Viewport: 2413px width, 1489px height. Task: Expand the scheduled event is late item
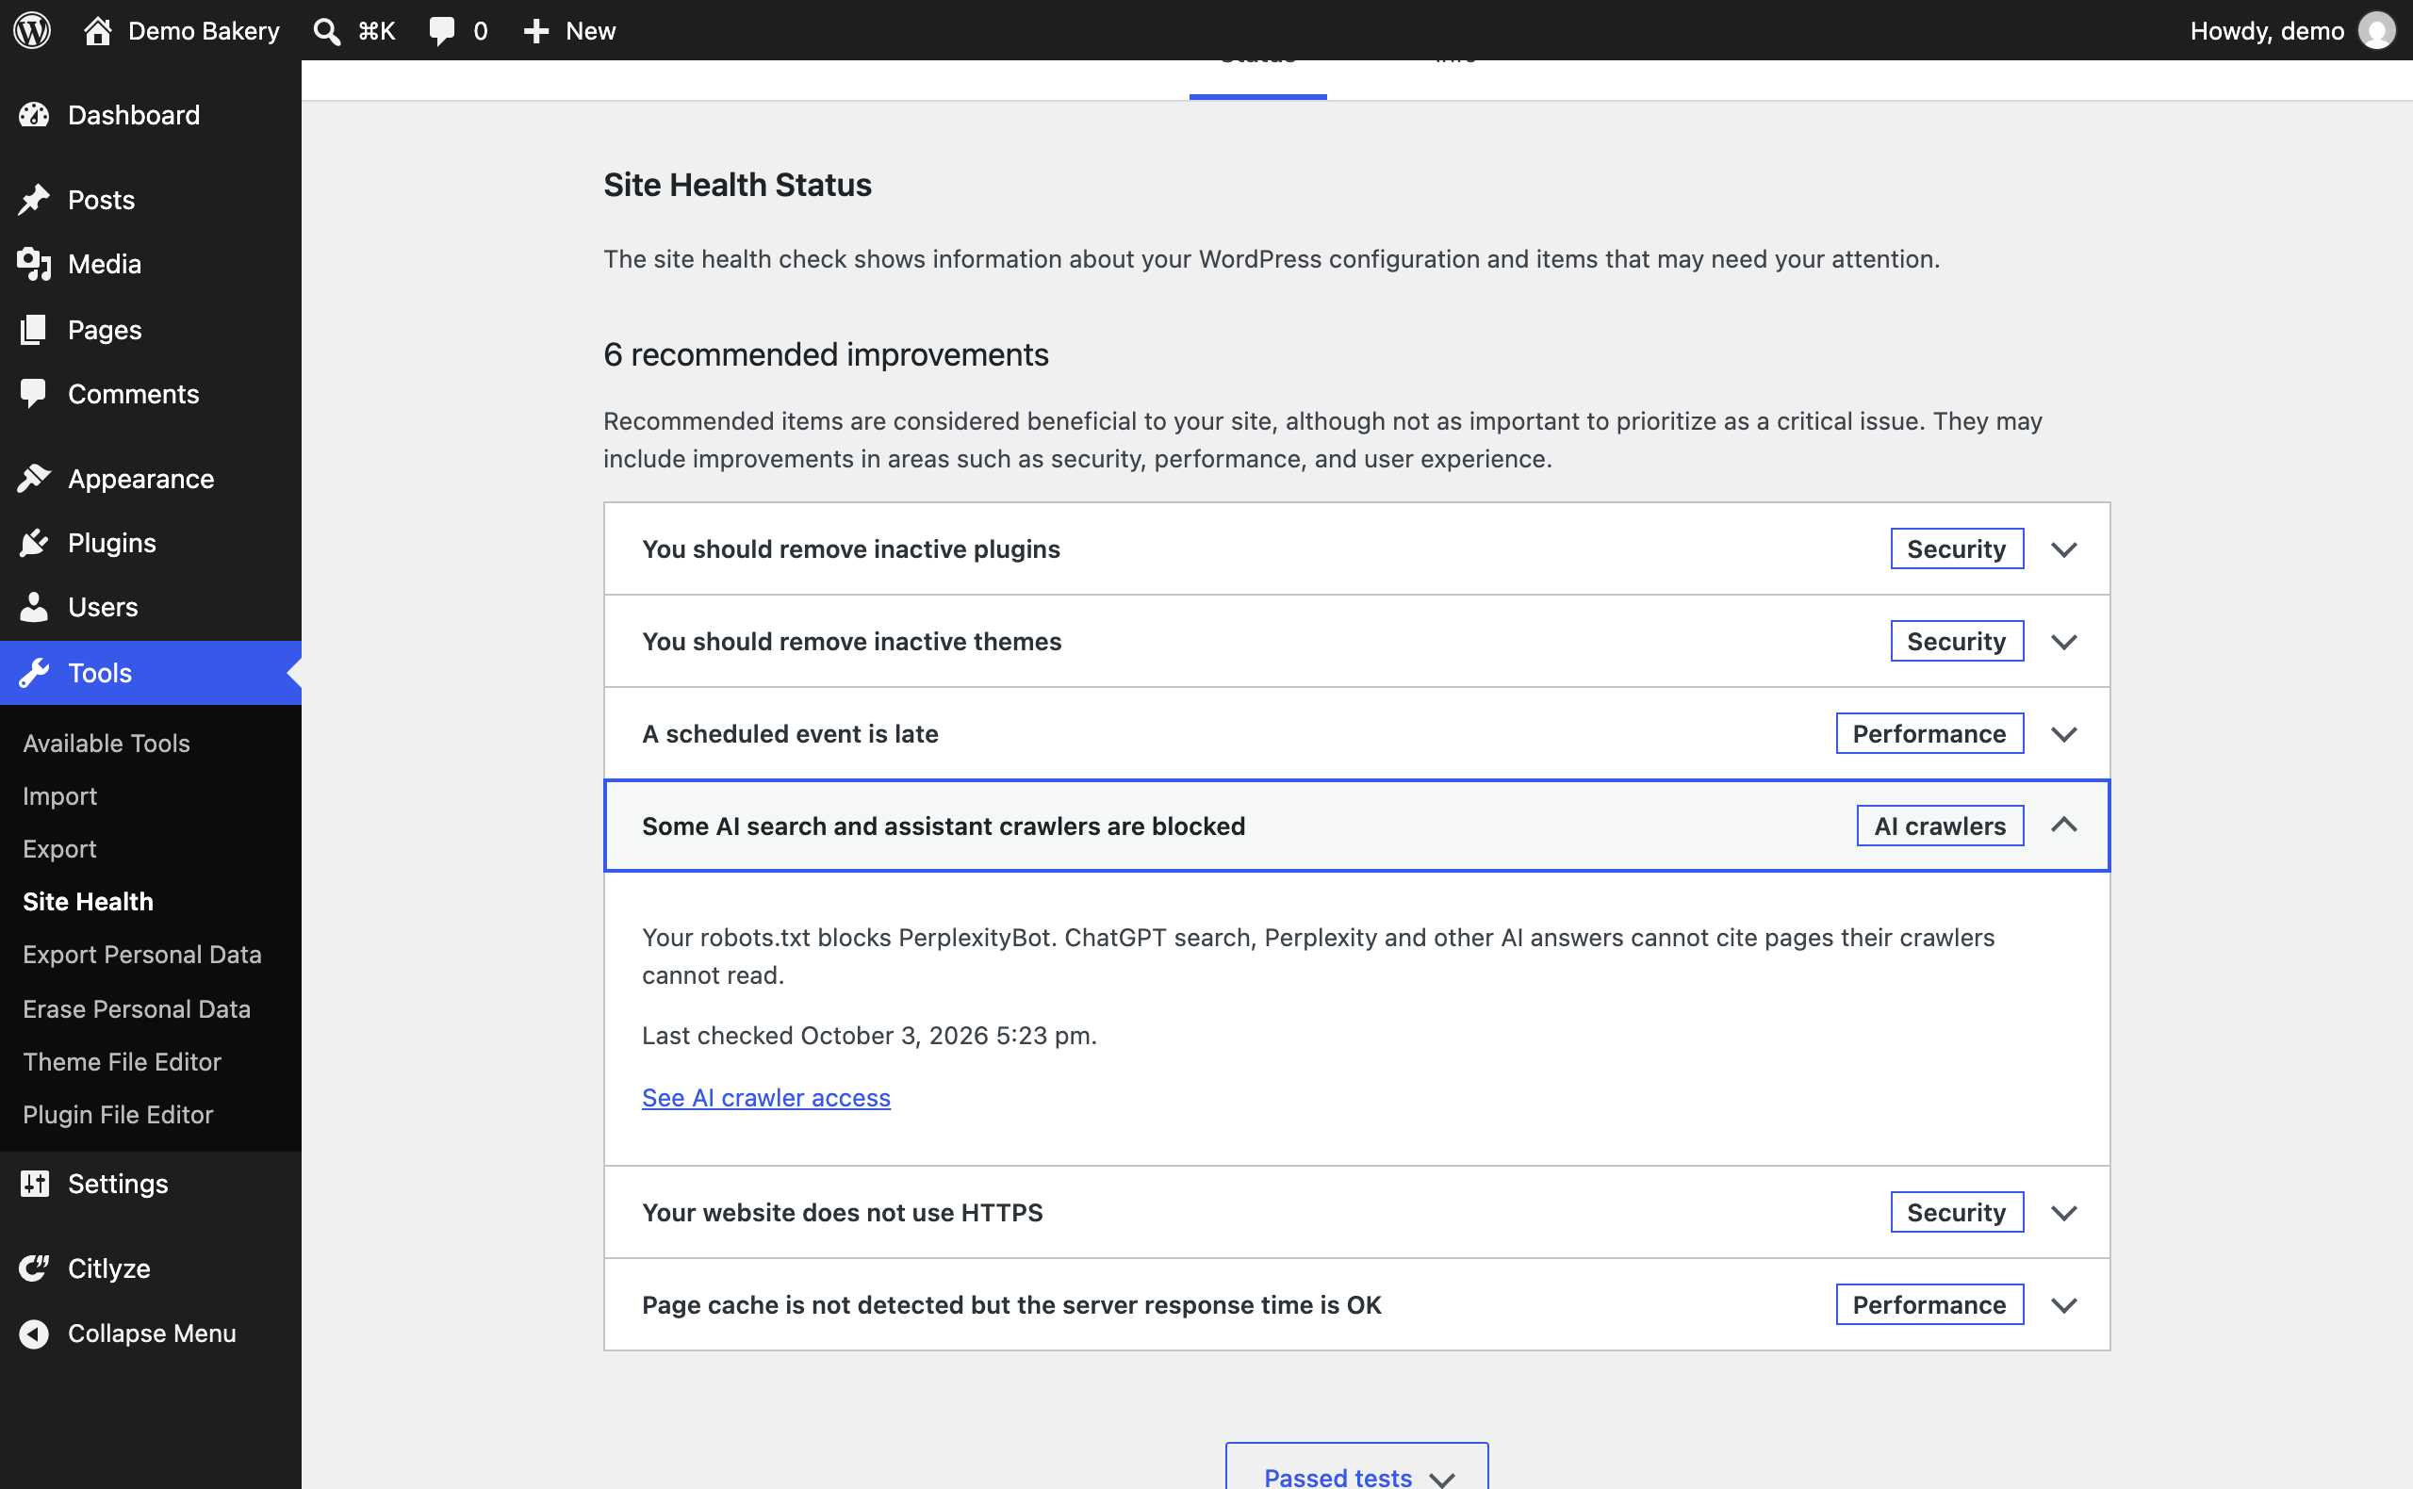[x=1356, y=734]
